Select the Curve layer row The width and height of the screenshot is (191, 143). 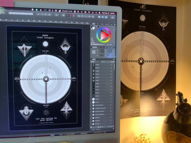pos(102,102)
